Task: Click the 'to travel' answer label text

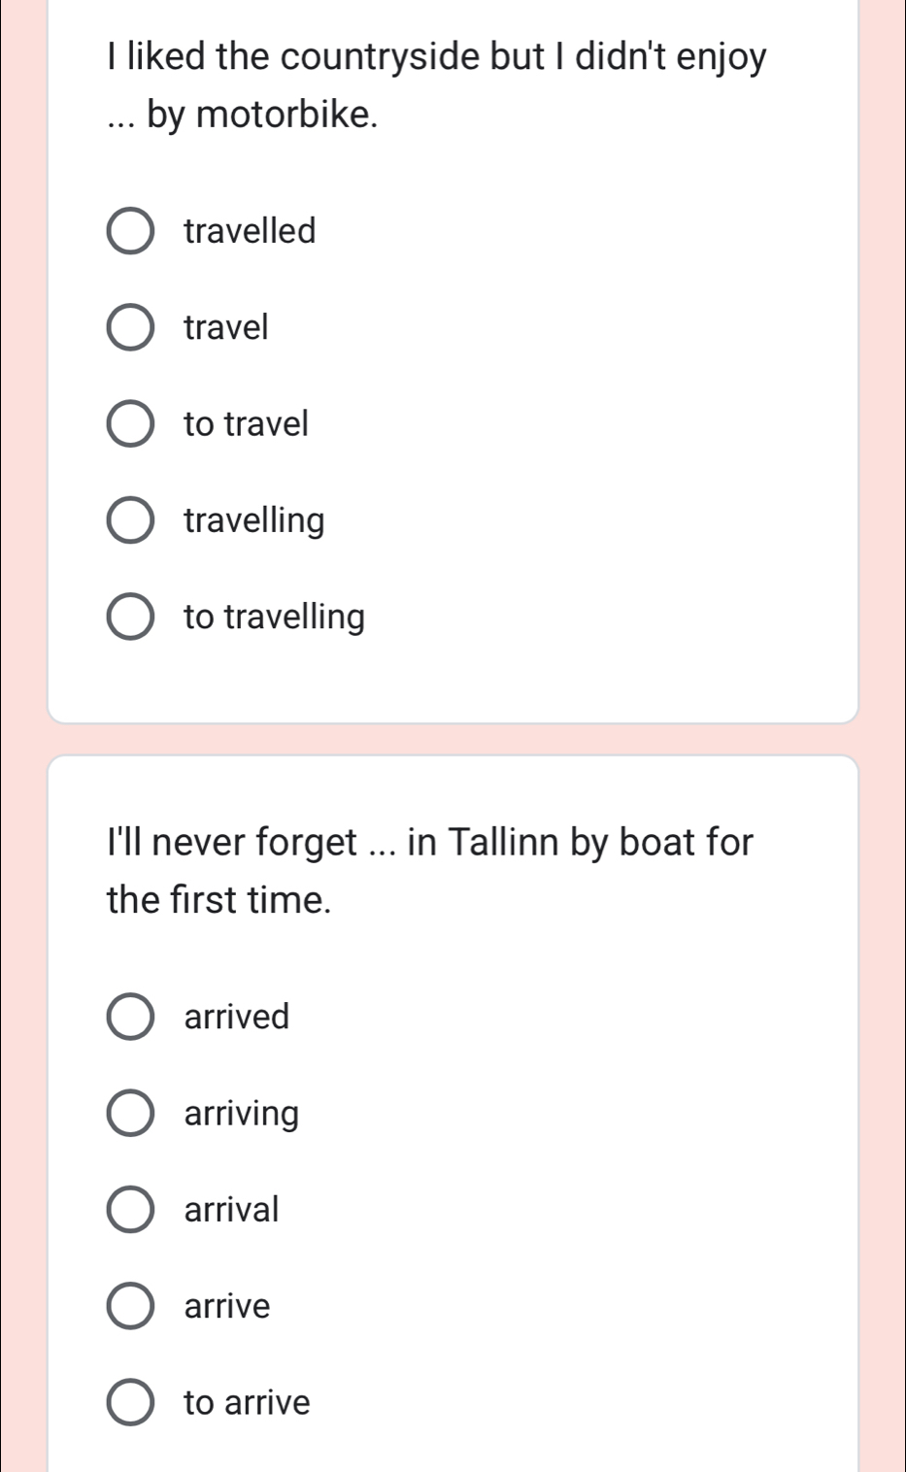Action: point(247,423)
